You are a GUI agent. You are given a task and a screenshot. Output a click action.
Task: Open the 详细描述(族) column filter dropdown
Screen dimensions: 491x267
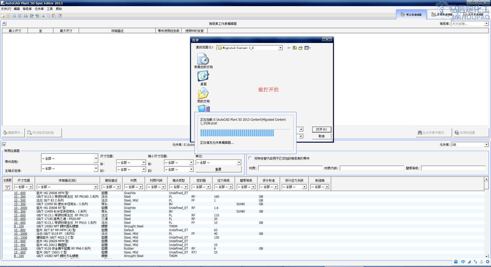point(96,187)
